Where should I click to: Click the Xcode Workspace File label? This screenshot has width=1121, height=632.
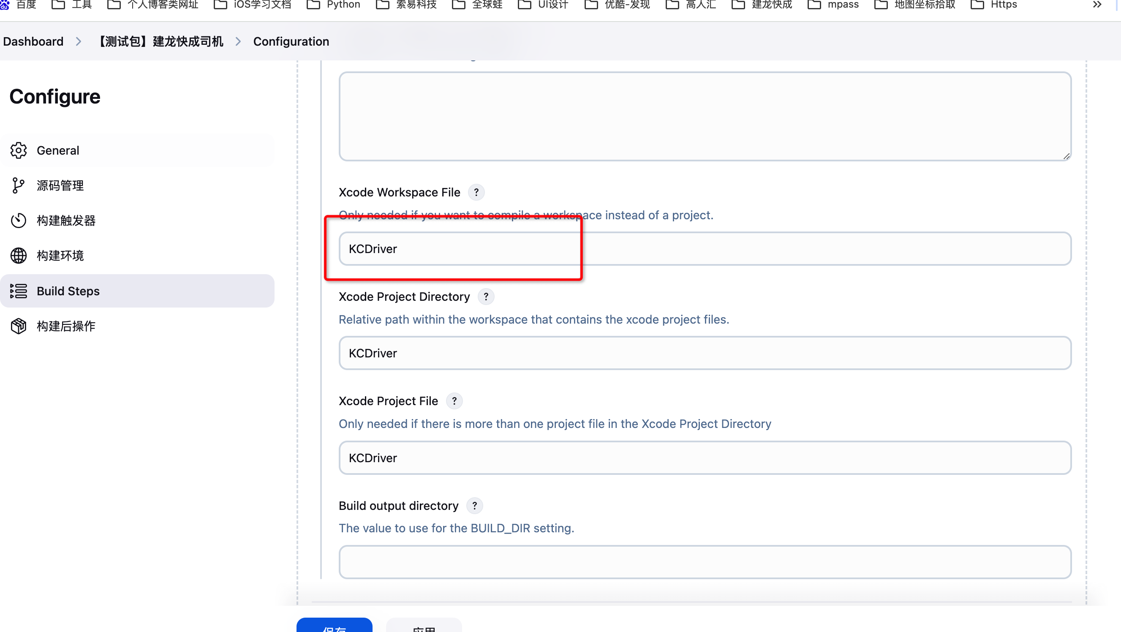pyautogui.click(x=399, y=192)
